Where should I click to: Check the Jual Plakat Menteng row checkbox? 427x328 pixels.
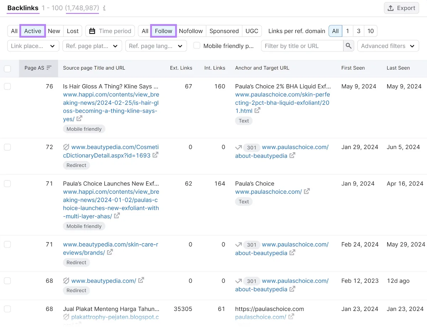(x=7, y=309)
